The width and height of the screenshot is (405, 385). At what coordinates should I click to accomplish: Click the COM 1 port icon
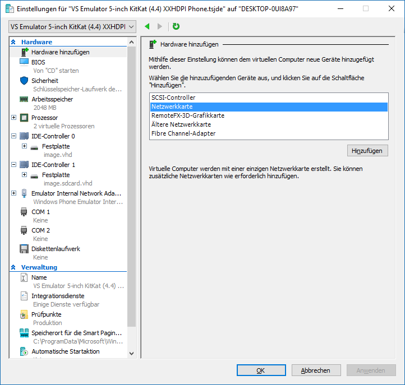24,212
